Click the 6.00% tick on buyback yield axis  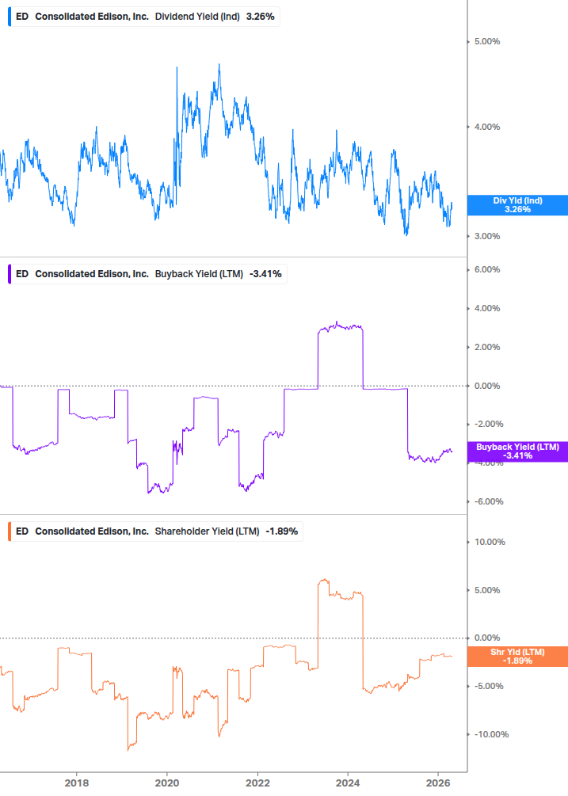tap(487, 269)
